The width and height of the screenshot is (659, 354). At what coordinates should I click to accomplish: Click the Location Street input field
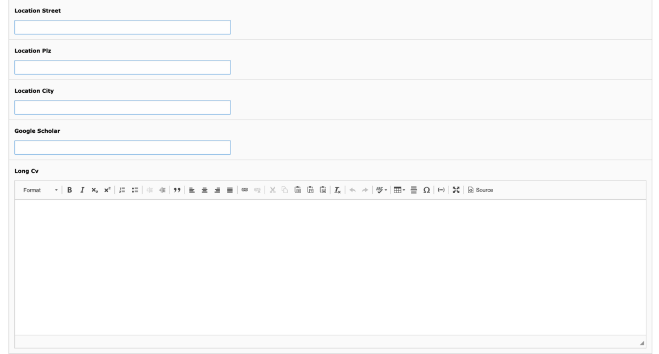[x=122, y=27]
